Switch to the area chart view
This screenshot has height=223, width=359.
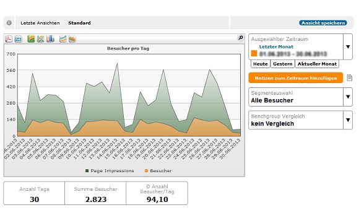(31, 39)
